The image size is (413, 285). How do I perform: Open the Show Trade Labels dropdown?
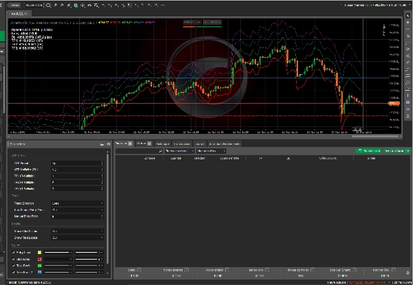(78, 238)
